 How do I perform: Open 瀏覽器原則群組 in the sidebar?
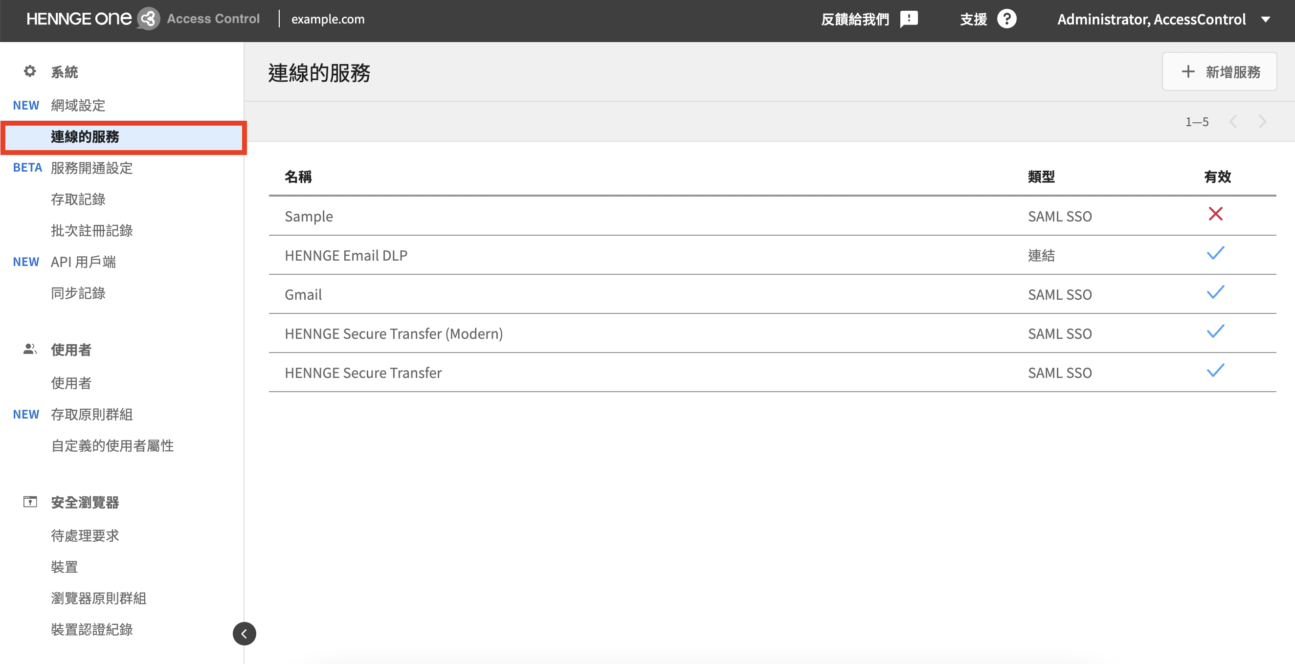coord(98,598)
